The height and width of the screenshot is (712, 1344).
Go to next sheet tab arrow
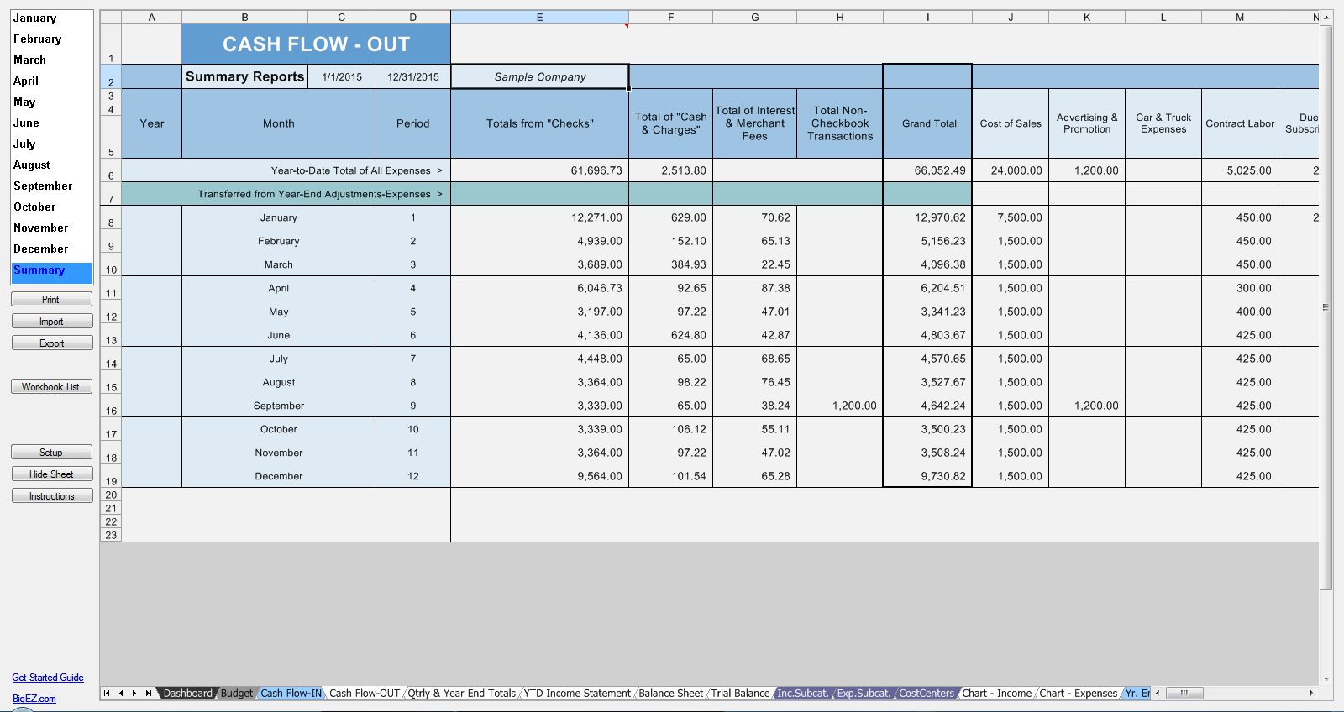[x=134, y=694]
